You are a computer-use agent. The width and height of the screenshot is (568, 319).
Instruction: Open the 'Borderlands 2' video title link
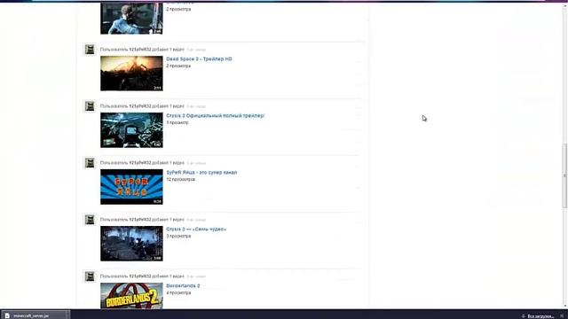tap(183, 286)
